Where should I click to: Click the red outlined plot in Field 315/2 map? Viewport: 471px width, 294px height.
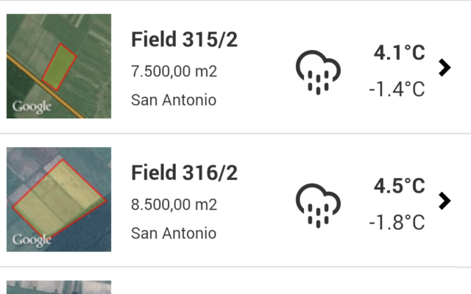(x=59, y=67)
